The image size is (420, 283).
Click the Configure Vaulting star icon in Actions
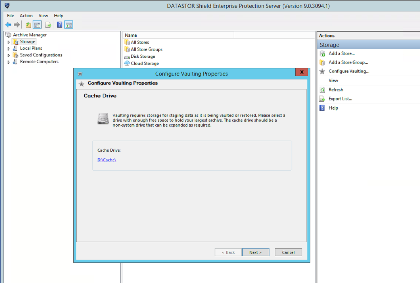coord(322,71)
